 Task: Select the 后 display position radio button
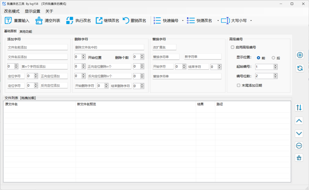273,58
